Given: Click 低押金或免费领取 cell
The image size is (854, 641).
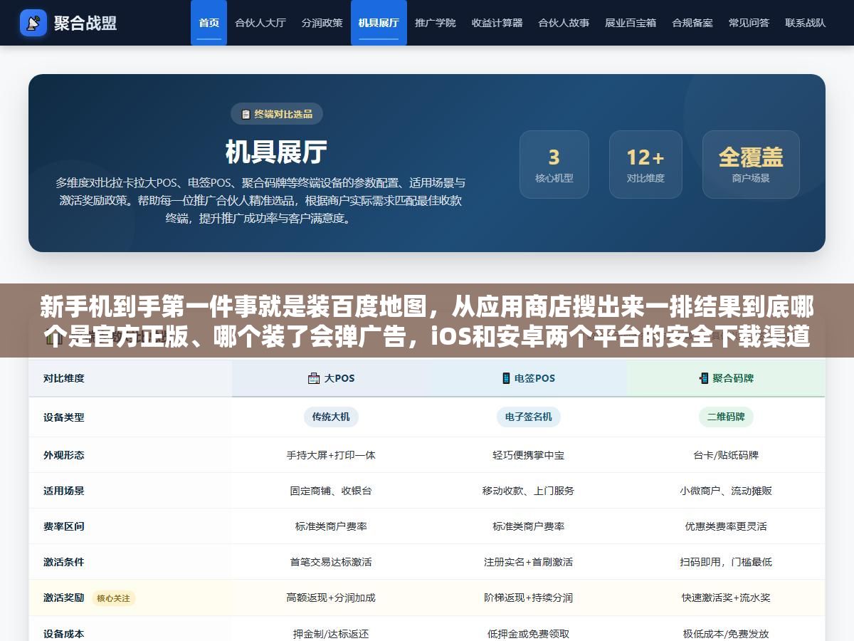Looking at the screenshot, I should 528,633.
